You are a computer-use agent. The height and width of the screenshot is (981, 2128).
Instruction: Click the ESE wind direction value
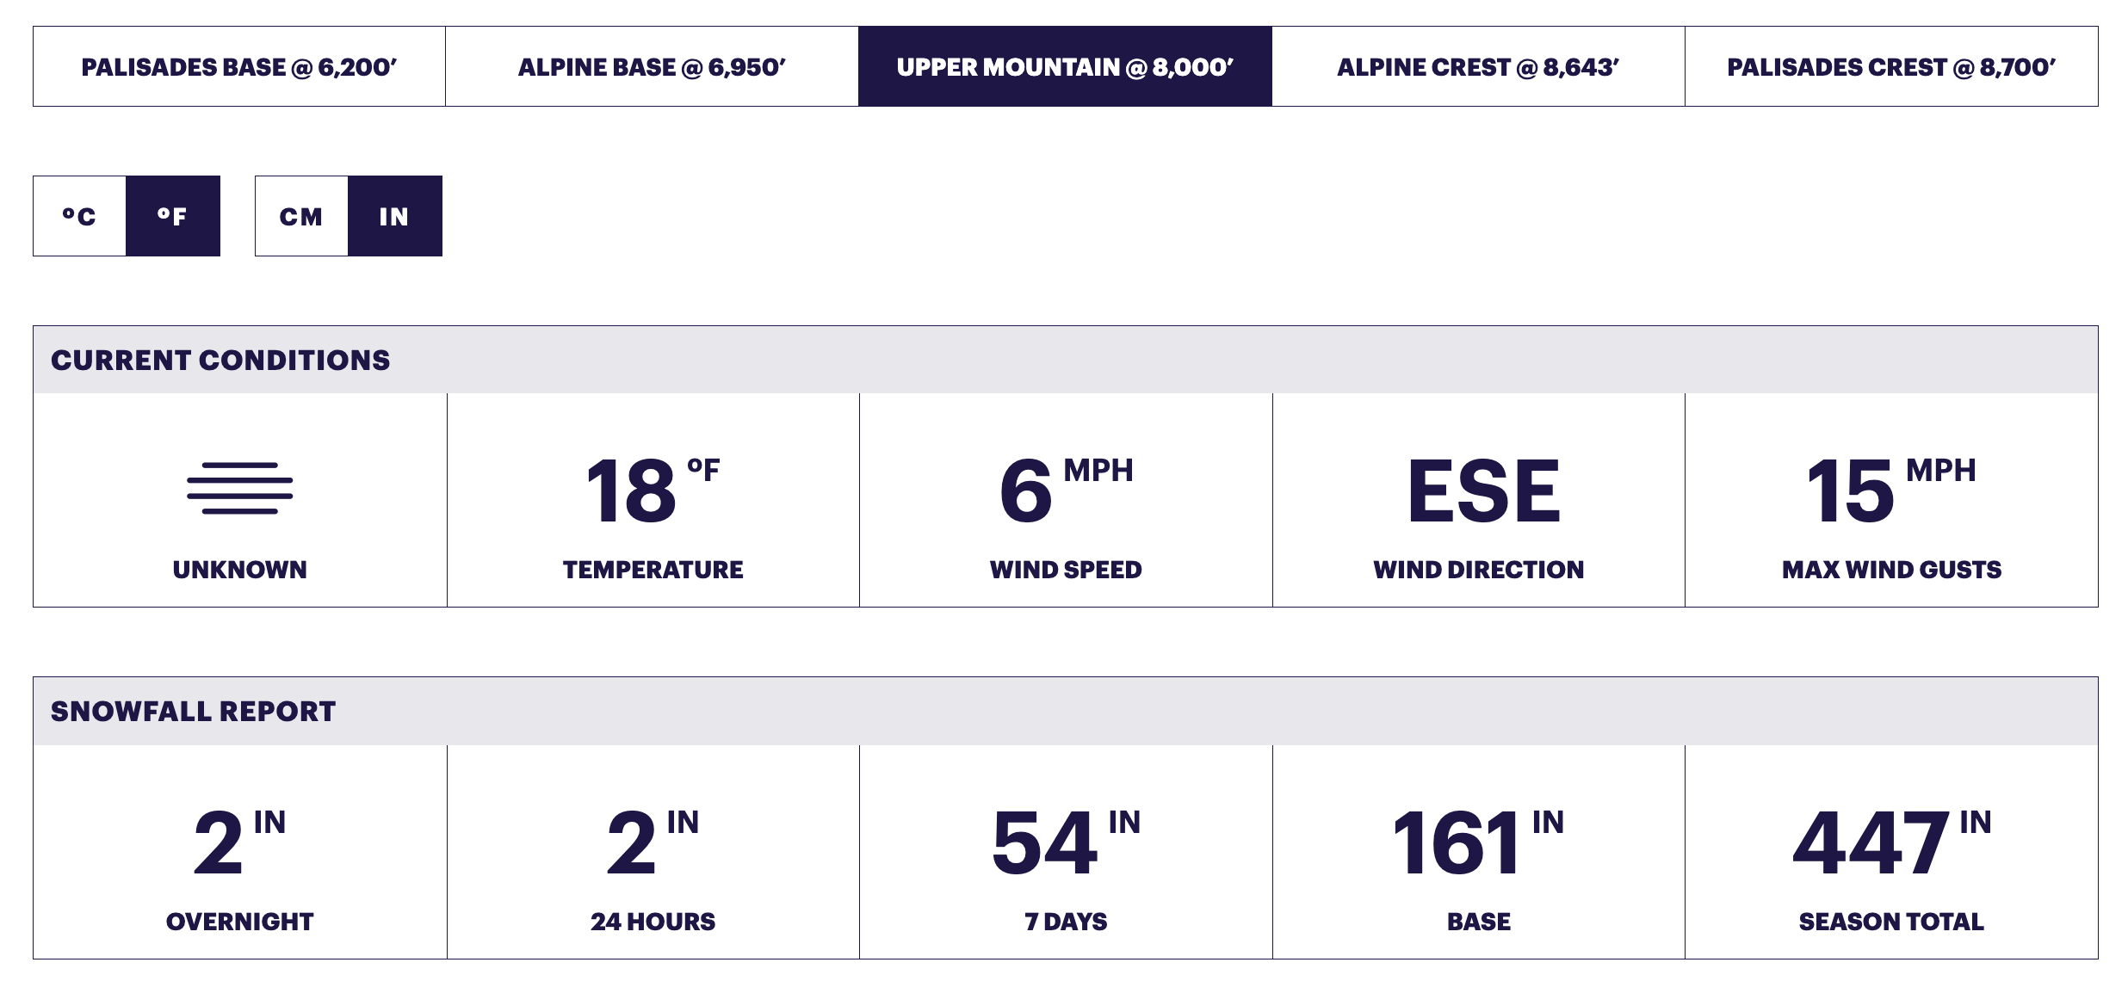1483,490
